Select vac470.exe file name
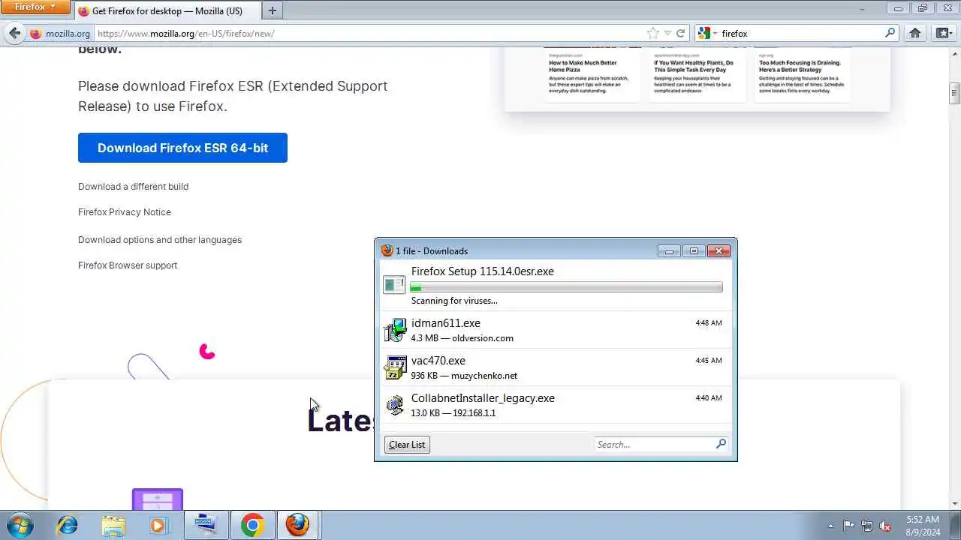961x540 pixels. coord(438,361)
